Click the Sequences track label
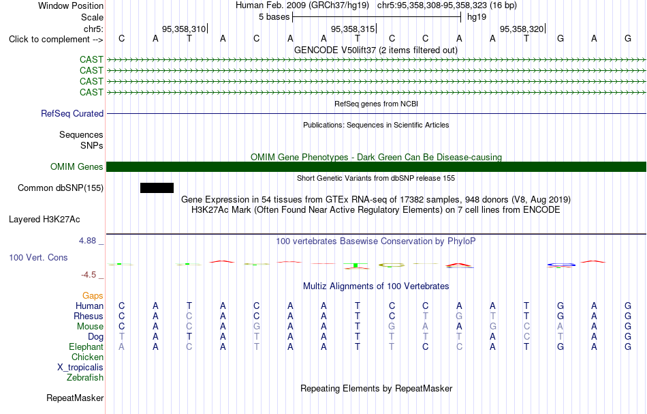This screenshot has height=414, width=647. click(x=81, y=134)
